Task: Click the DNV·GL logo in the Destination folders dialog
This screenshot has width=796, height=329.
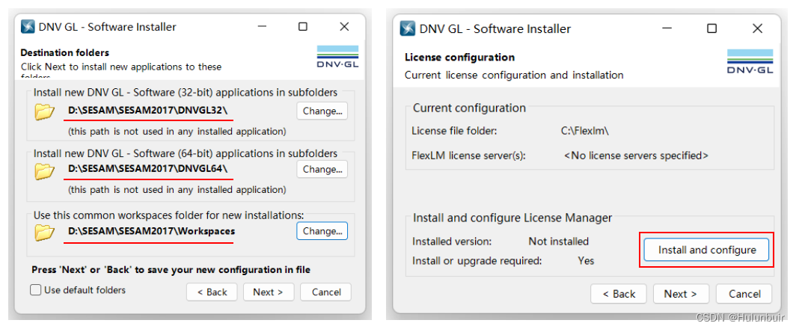Action: (337, 57)
